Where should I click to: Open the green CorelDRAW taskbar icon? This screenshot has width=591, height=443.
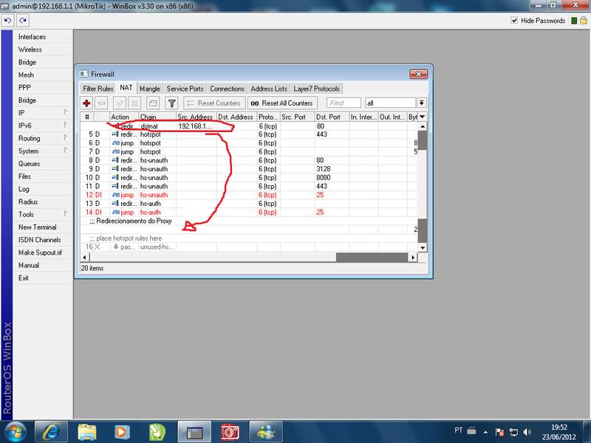point(157,432)
